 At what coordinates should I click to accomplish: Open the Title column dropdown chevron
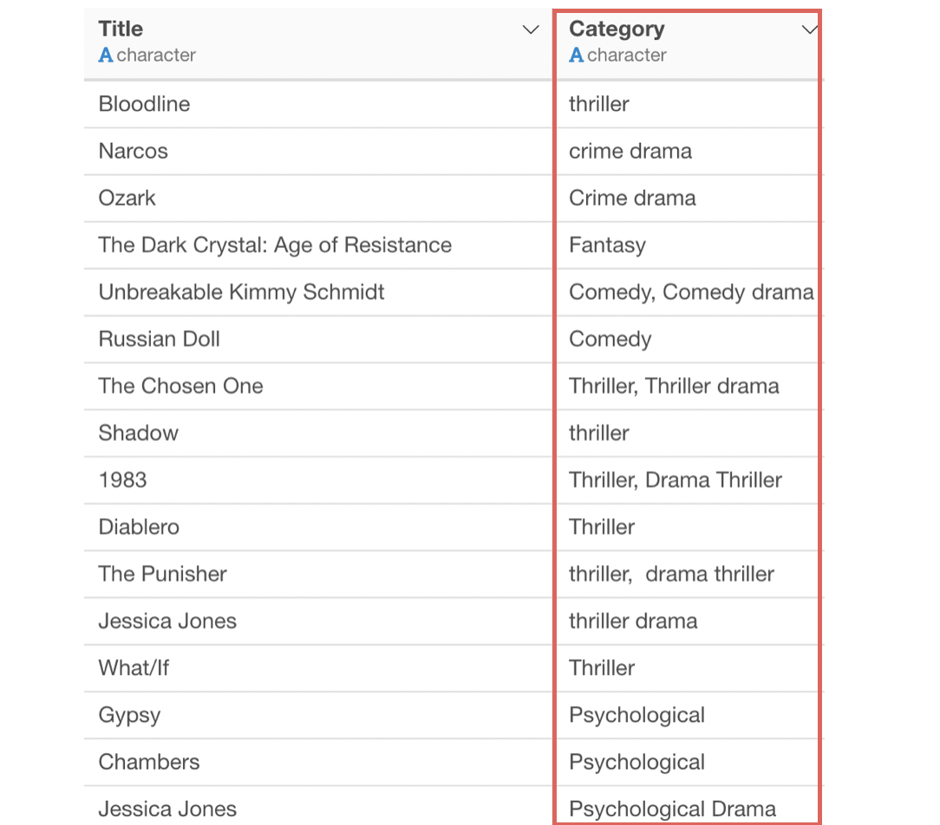point(531,29)
